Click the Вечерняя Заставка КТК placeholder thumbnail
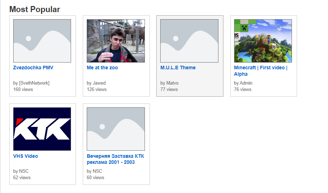This screenshot has width=328, height=193. (116, 129)
